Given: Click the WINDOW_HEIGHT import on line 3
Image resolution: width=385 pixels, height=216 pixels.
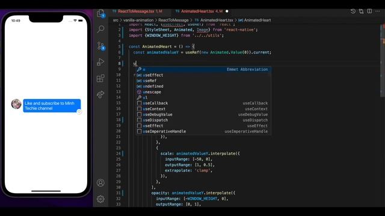Looking at the screenshot, I should pos(162,35).
